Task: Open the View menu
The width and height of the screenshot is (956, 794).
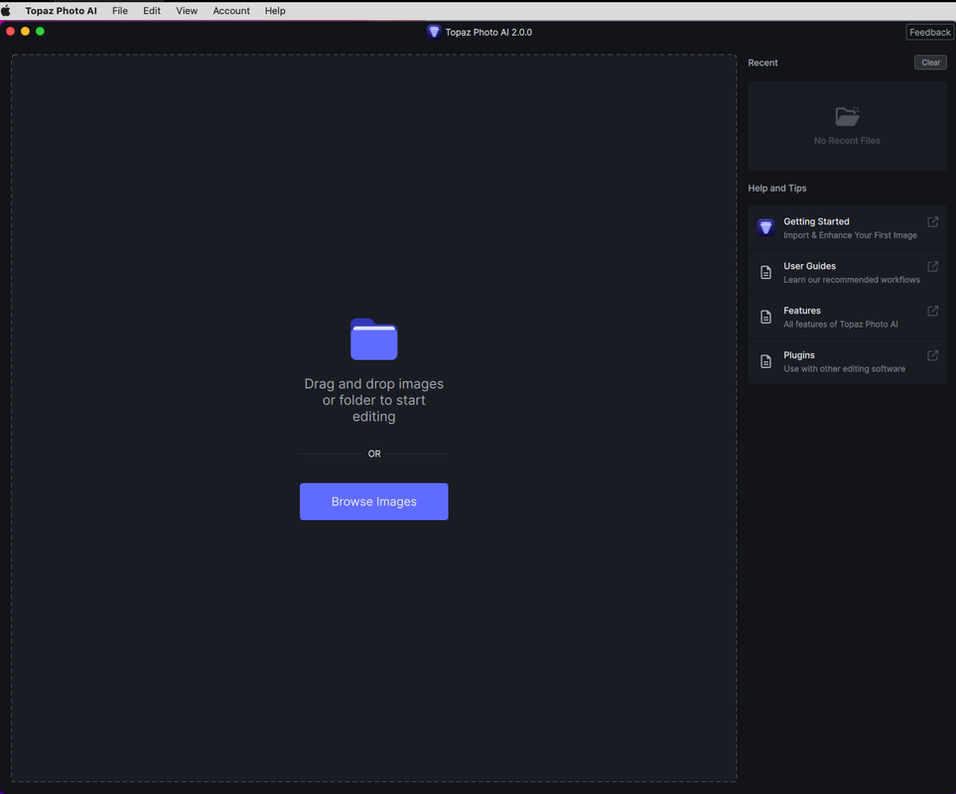Action: tap(187, 10)
